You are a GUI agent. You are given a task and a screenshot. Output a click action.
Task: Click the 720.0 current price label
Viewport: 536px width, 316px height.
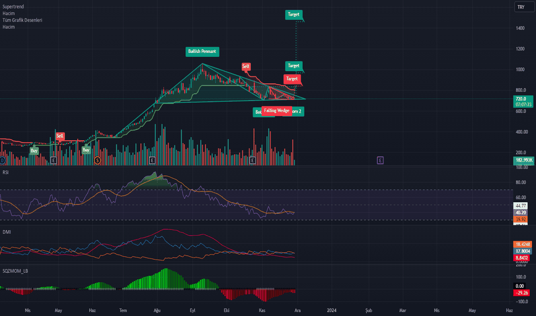523,102
